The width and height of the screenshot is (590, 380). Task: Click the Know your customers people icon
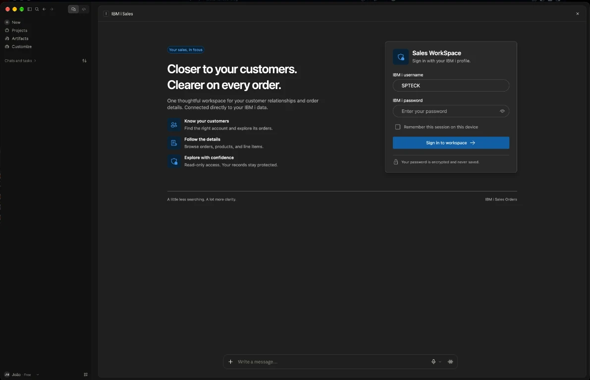174,124
